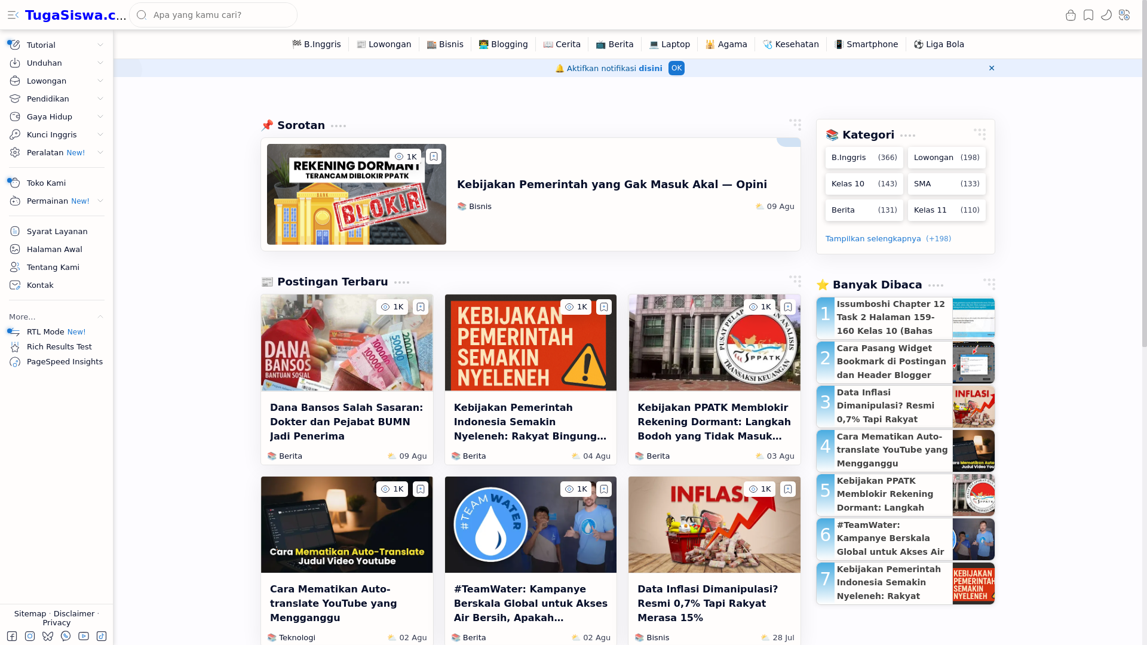Click Tampilkan selengkapnya in Kategori
Screen dimensions: 1147x645
pyautogui.click(x=873, y=239)
